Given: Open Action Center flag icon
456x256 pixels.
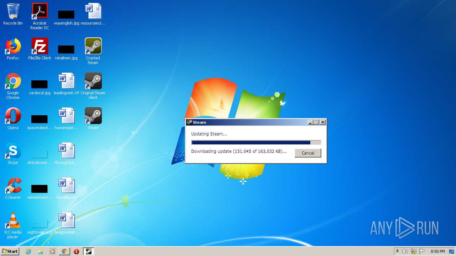Looking at the screenshot, I should (x=422, y=251).
